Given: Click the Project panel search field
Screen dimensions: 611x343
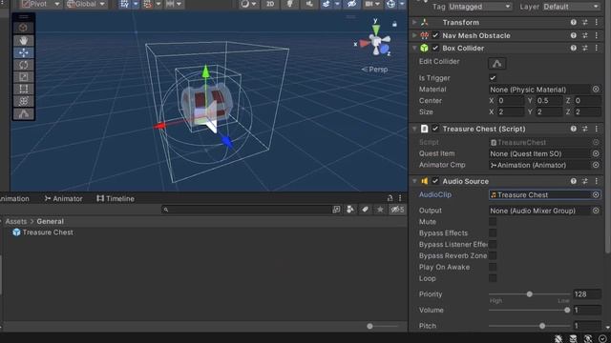Looking at the screenshot, I should [247, 210].
